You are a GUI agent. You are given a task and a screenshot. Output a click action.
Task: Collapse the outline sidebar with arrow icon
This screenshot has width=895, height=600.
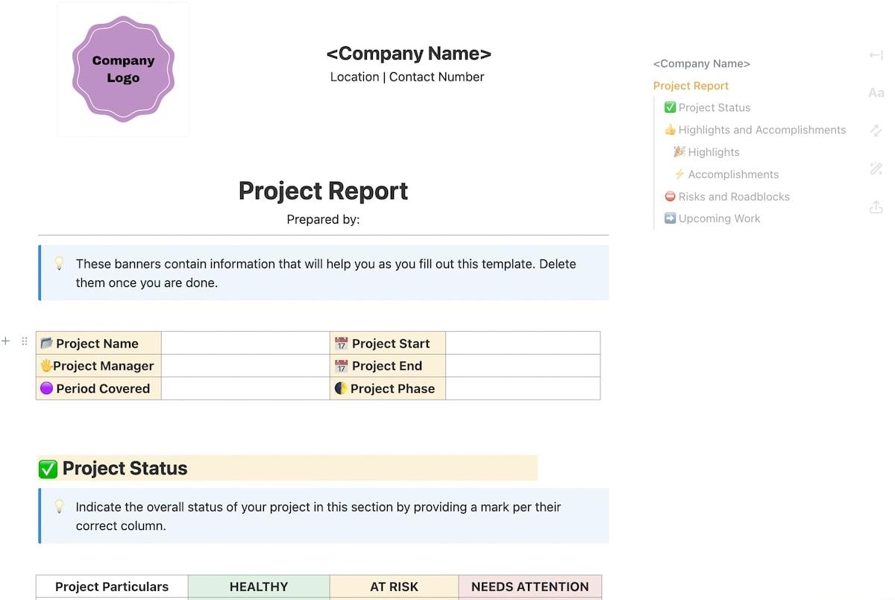876,55
